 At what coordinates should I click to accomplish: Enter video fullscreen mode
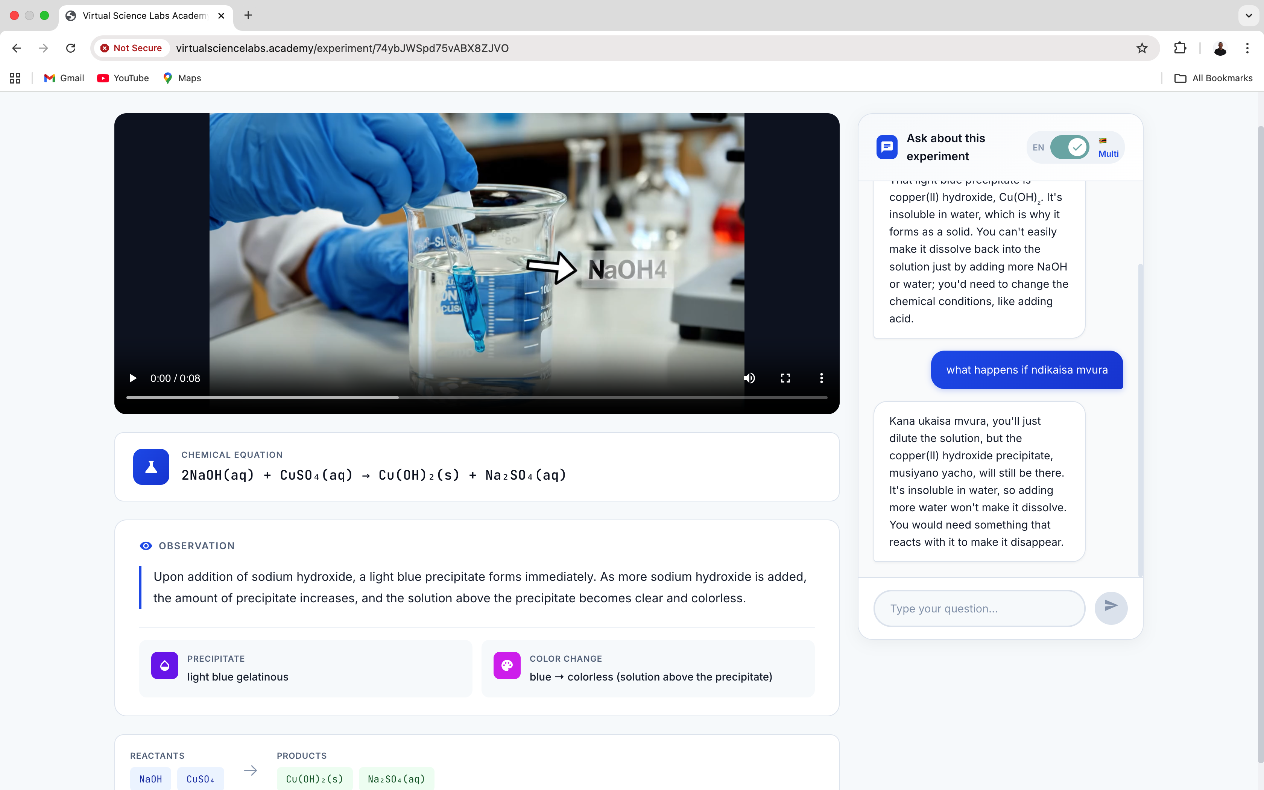coord(785,378)
